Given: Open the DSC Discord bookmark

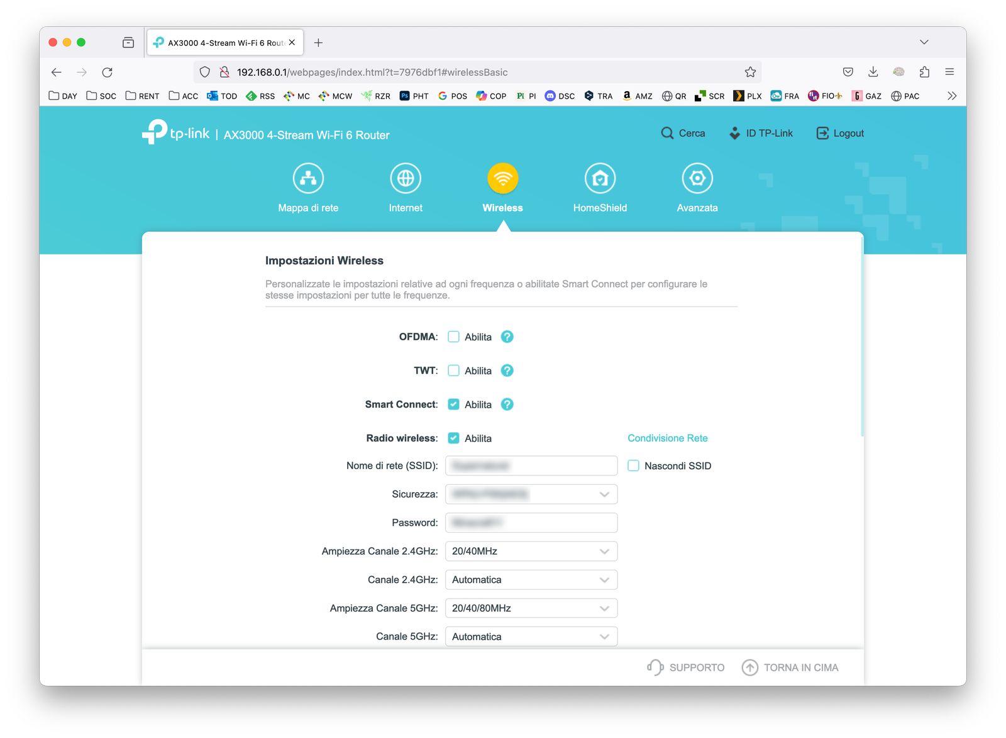Looking at the screenshot, I should pos(560,96).
